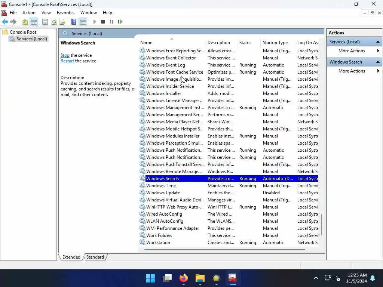
Task: Select the WMI Performance Adapter service
Action: 229,228
